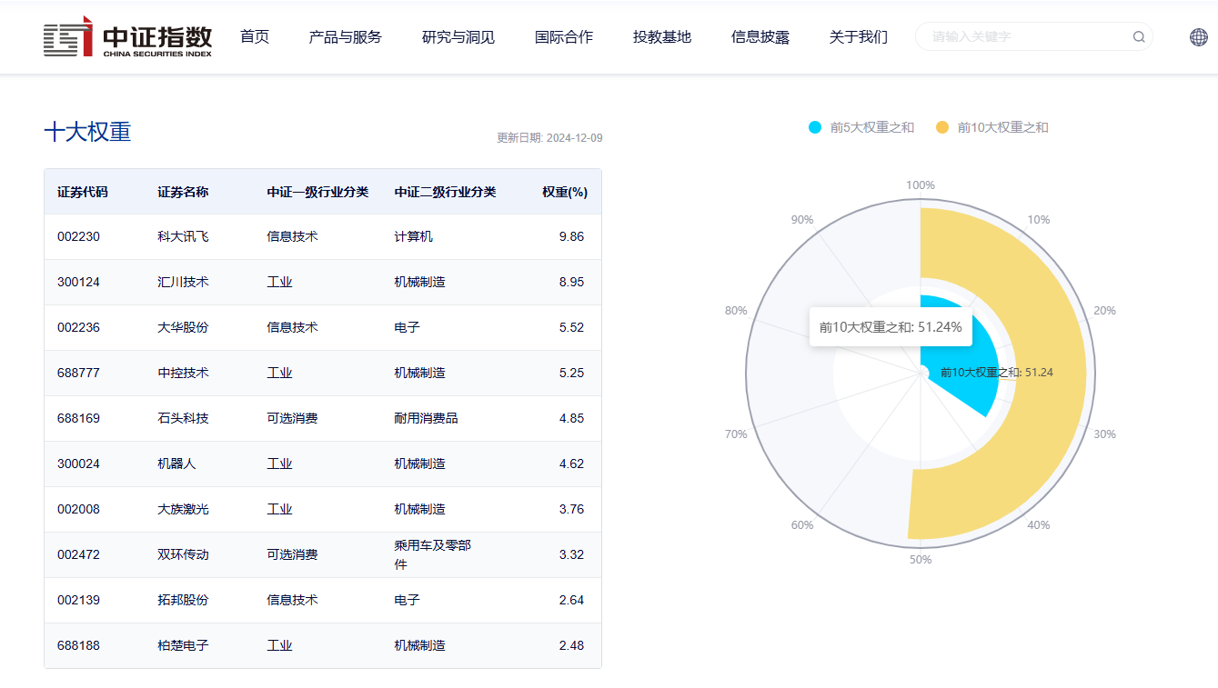Image resolution: width=1218 pixels, height=688 pixels.
Task: Click security code 300024
Action: pyautogui.click(x=78, y=464)
